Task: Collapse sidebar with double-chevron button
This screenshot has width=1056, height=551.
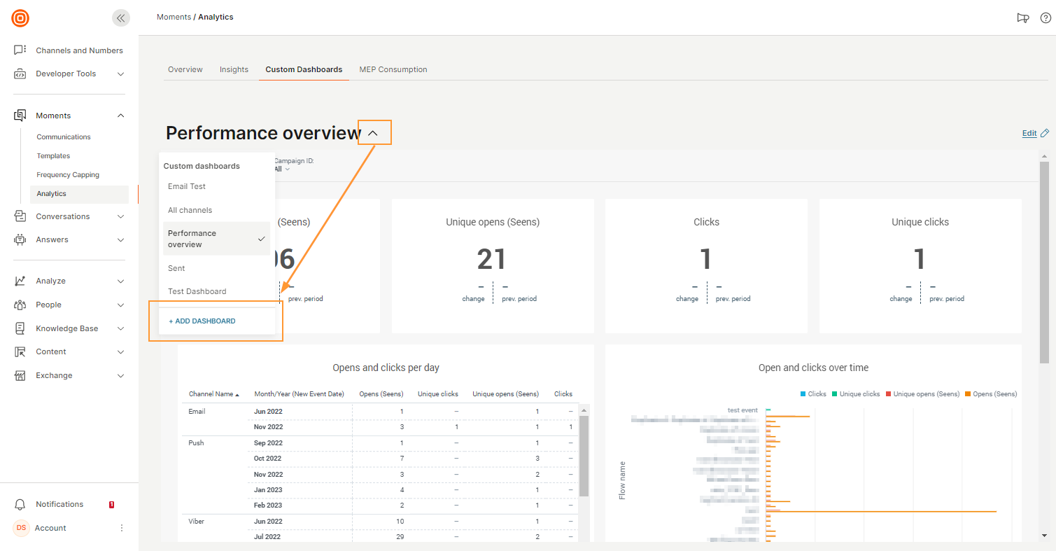Action: click(121, 18)
